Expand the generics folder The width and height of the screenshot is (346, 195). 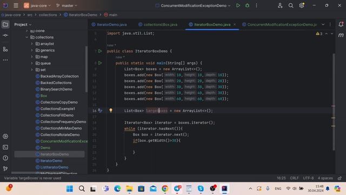pos(32,50)
